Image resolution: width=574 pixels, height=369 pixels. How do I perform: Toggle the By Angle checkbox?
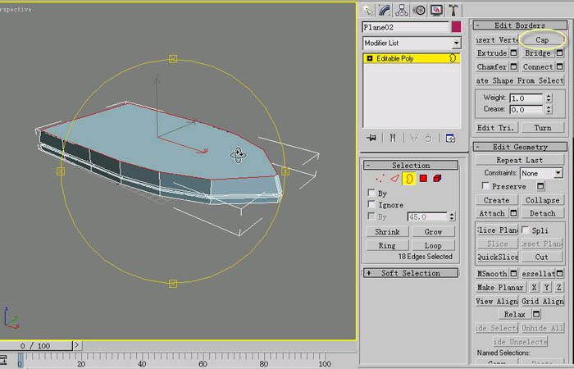pyautogui.click(x=371, y=216)
